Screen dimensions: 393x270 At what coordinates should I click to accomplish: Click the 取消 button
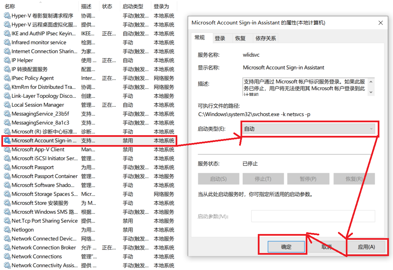(326, 247)
